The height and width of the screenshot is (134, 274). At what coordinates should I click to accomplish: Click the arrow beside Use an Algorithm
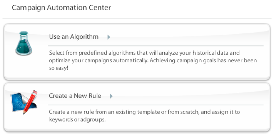point(109,37)
